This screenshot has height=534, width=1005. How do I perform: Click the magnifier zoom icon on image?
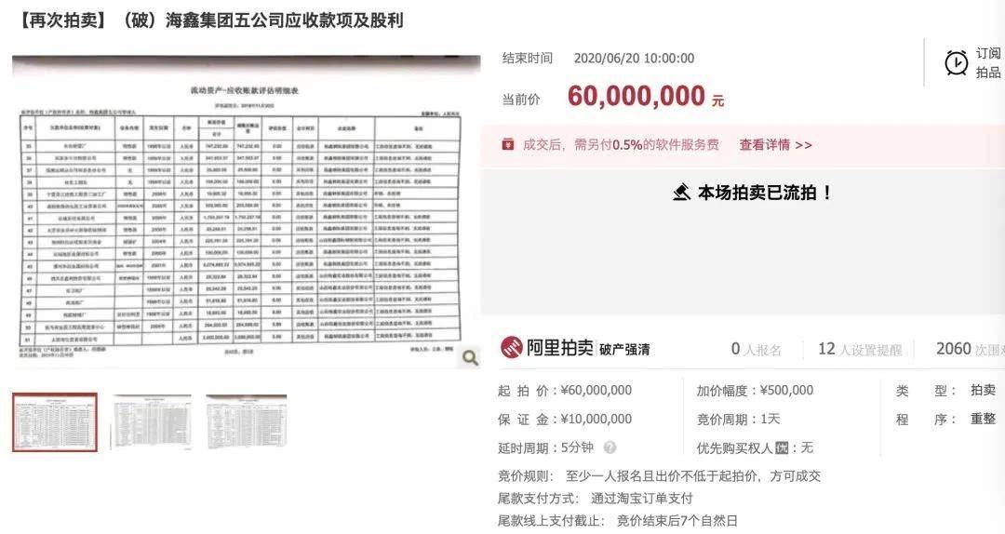[x=470, y=358]
